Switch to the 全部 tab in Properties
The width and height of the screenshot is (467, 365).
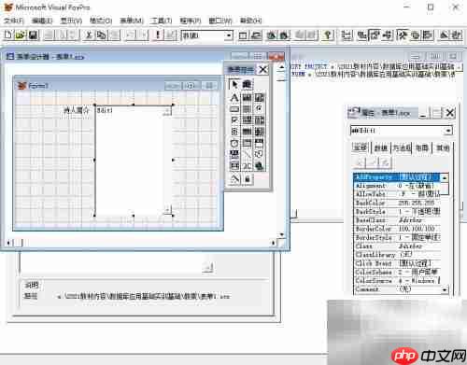coord(361,147)
